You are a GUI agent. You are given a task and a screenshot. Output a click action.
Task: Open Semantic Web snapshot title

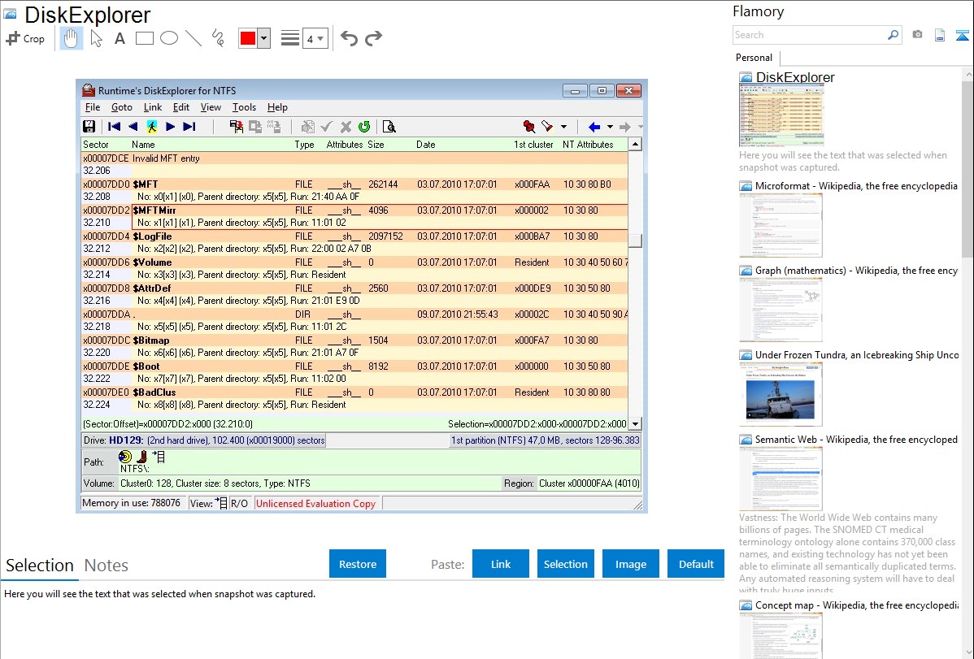pos(856,440)
